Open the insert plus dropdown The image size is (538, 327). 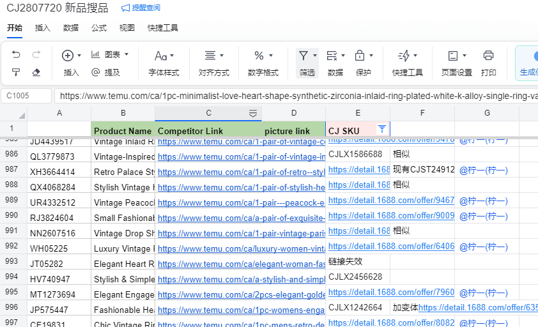tap(71, 56)
